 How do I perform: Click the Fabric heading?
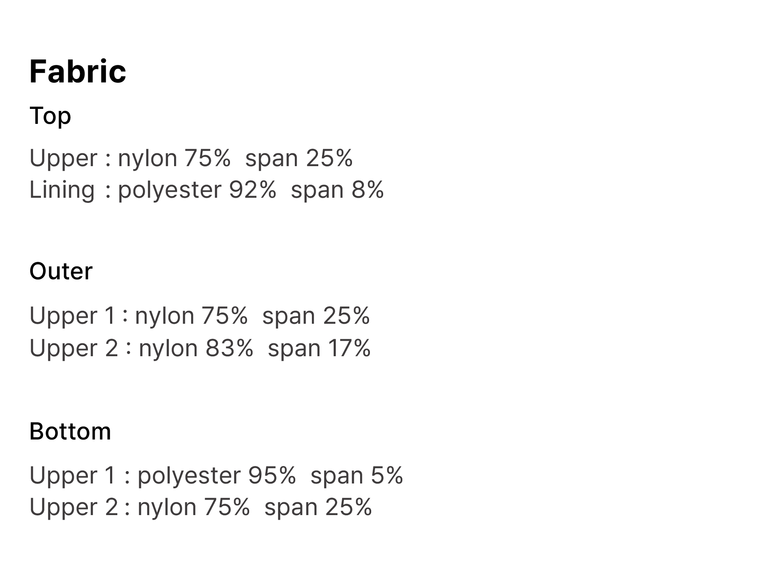click(78, 71)
